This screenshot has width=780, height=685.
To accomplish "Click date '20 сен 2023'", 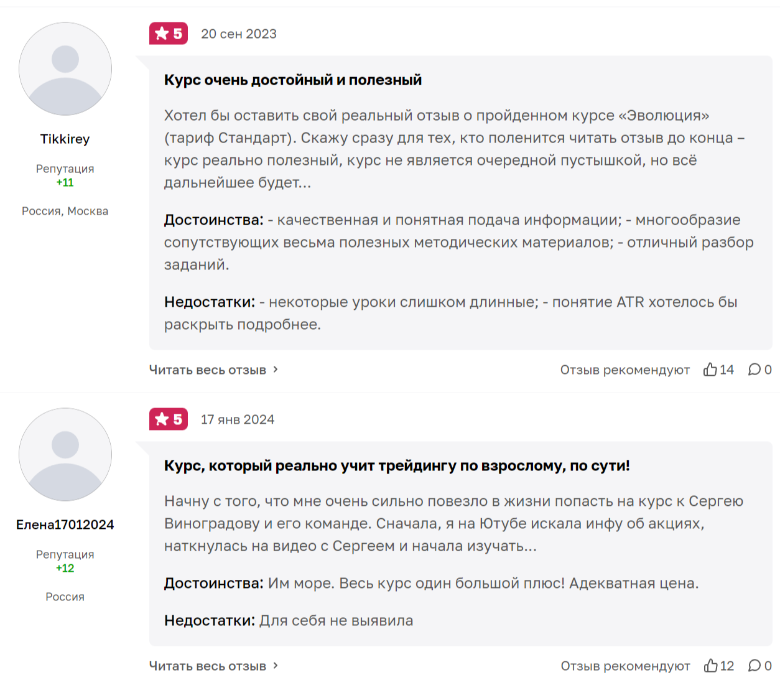I will click(239, 34).
